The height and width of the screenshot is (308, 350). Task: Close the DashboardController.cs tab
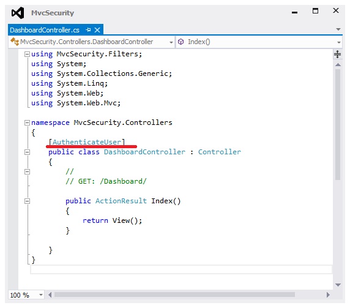coord(97,30)
